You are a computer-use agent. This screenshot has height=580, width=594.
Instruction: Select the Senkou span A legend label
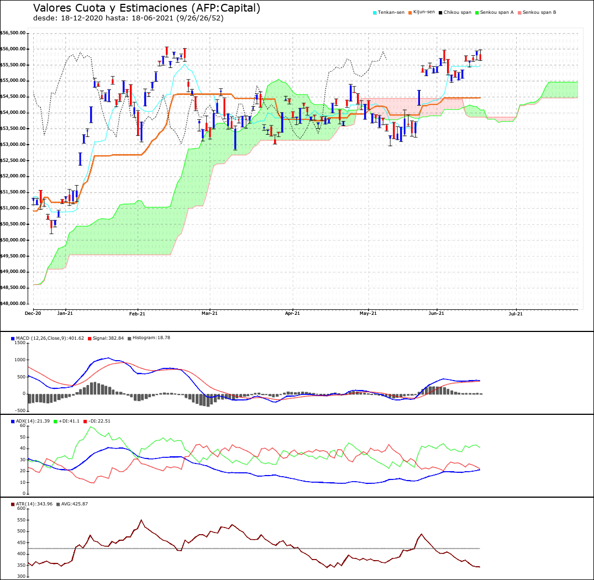tap(497, 13)
